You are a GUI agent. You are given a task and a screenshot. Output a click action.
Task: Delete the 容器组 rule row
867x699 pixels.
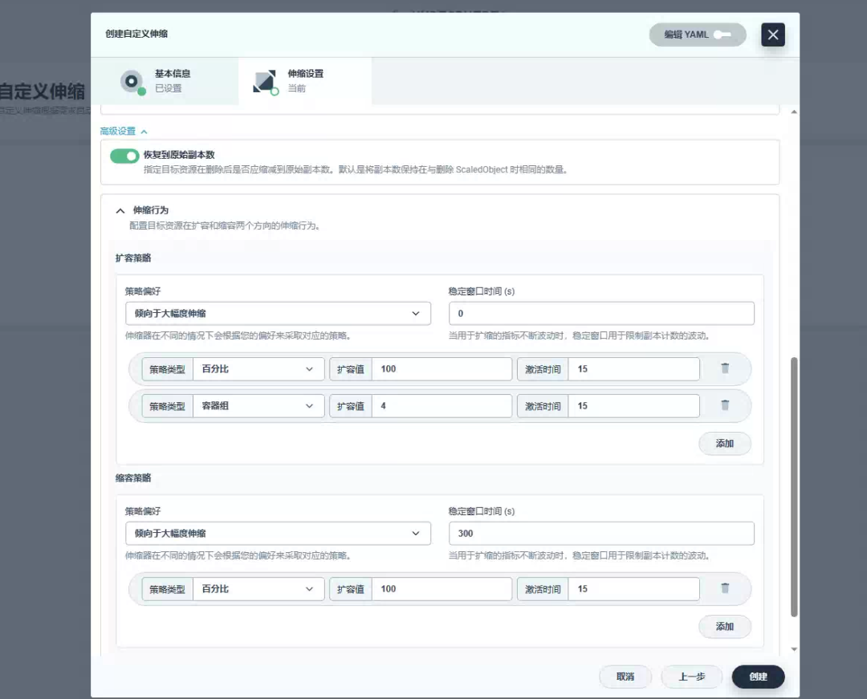click(x=725, y=405)
